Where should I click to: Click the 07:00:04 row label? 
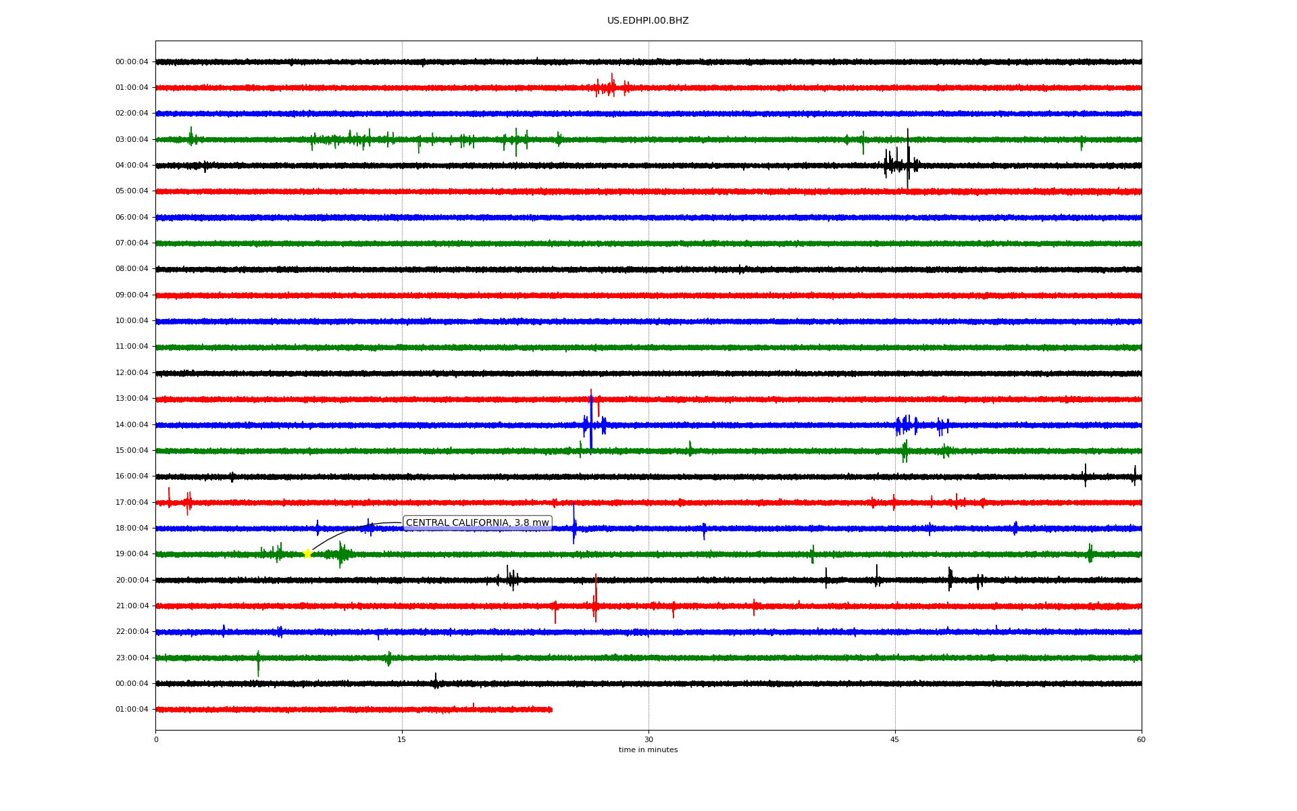tap(132, 243)
